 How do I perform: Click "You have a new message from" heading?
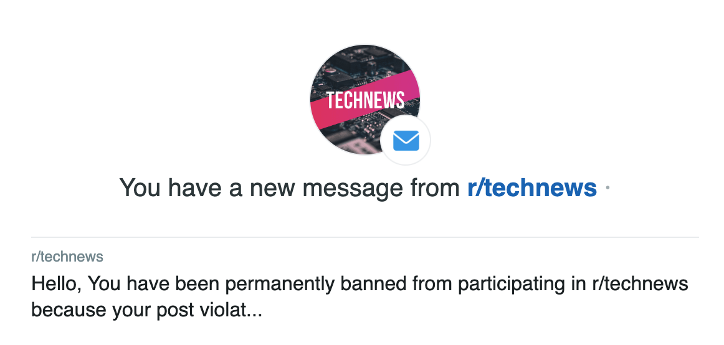coord(292,187)
